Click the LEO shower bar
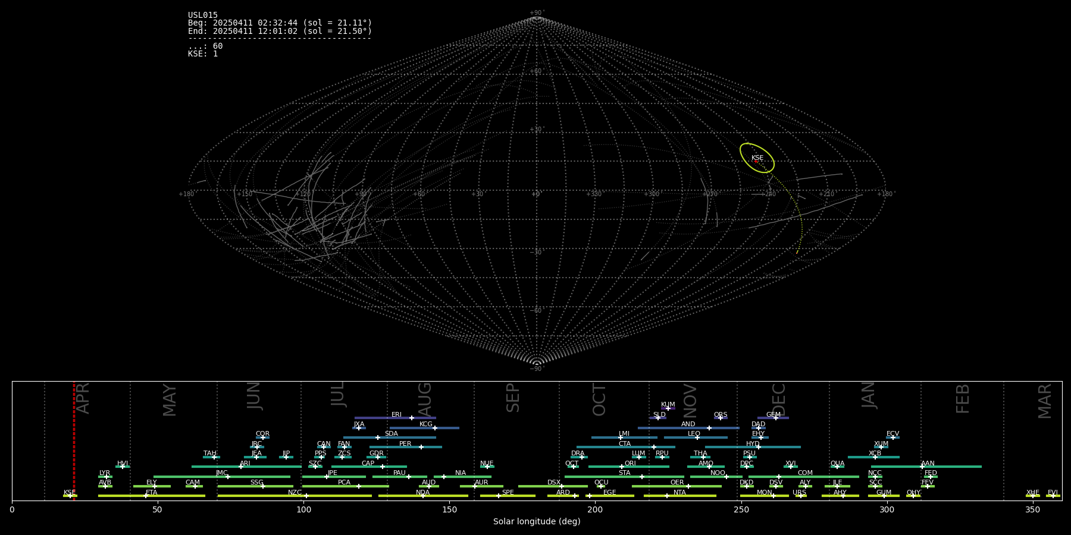Image resolution: width=1071 pixels, height=535 pixels. coord(696,438)
